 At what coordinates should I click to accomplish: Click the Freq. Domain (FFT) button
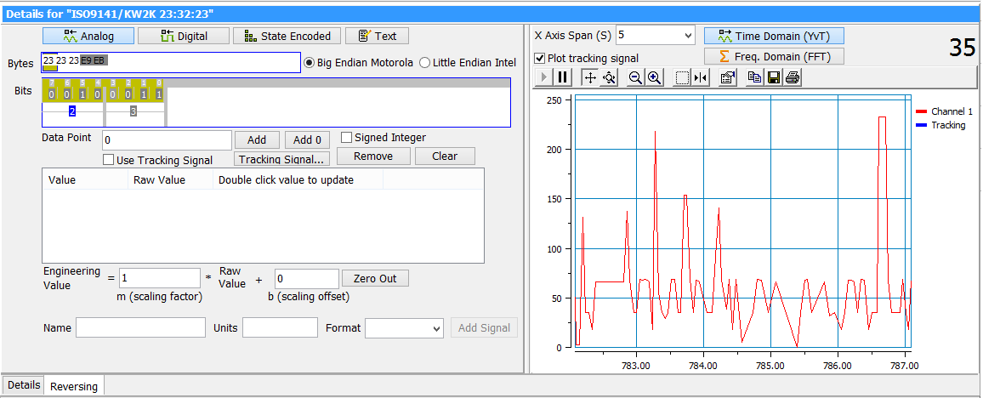point(774,57)
